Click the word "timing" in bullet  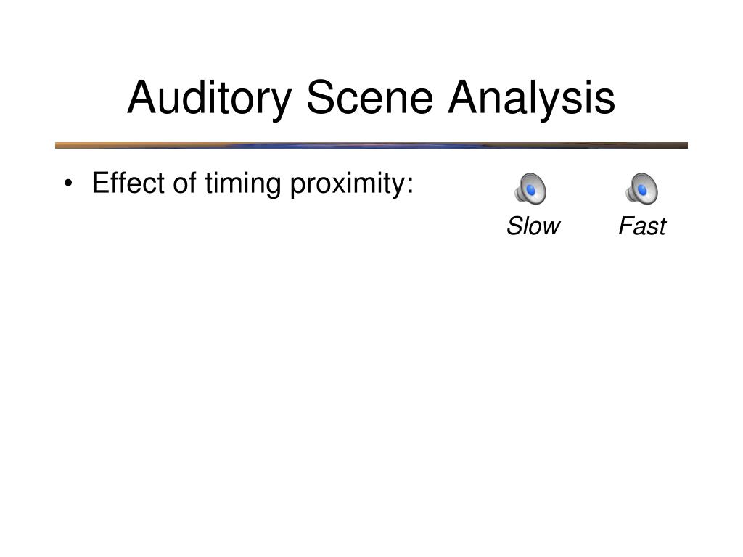[242, 183]
